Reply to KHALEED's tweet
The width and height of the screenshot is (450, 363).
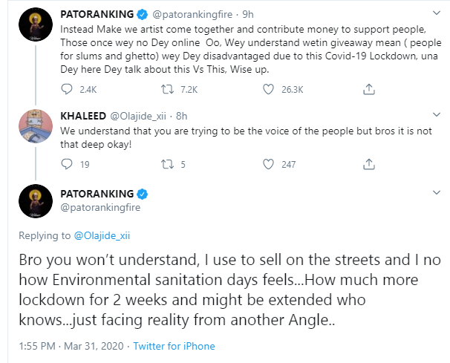click(67, 164)
